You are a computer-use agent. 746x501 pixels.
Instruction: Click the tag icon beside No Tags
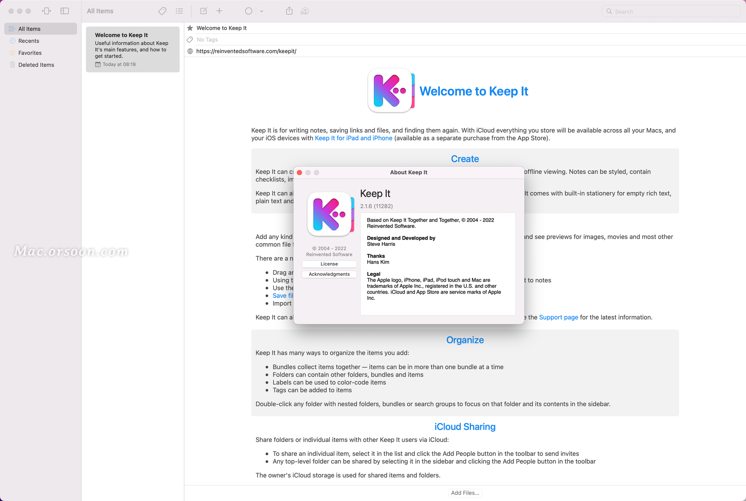tap(190, 40)
